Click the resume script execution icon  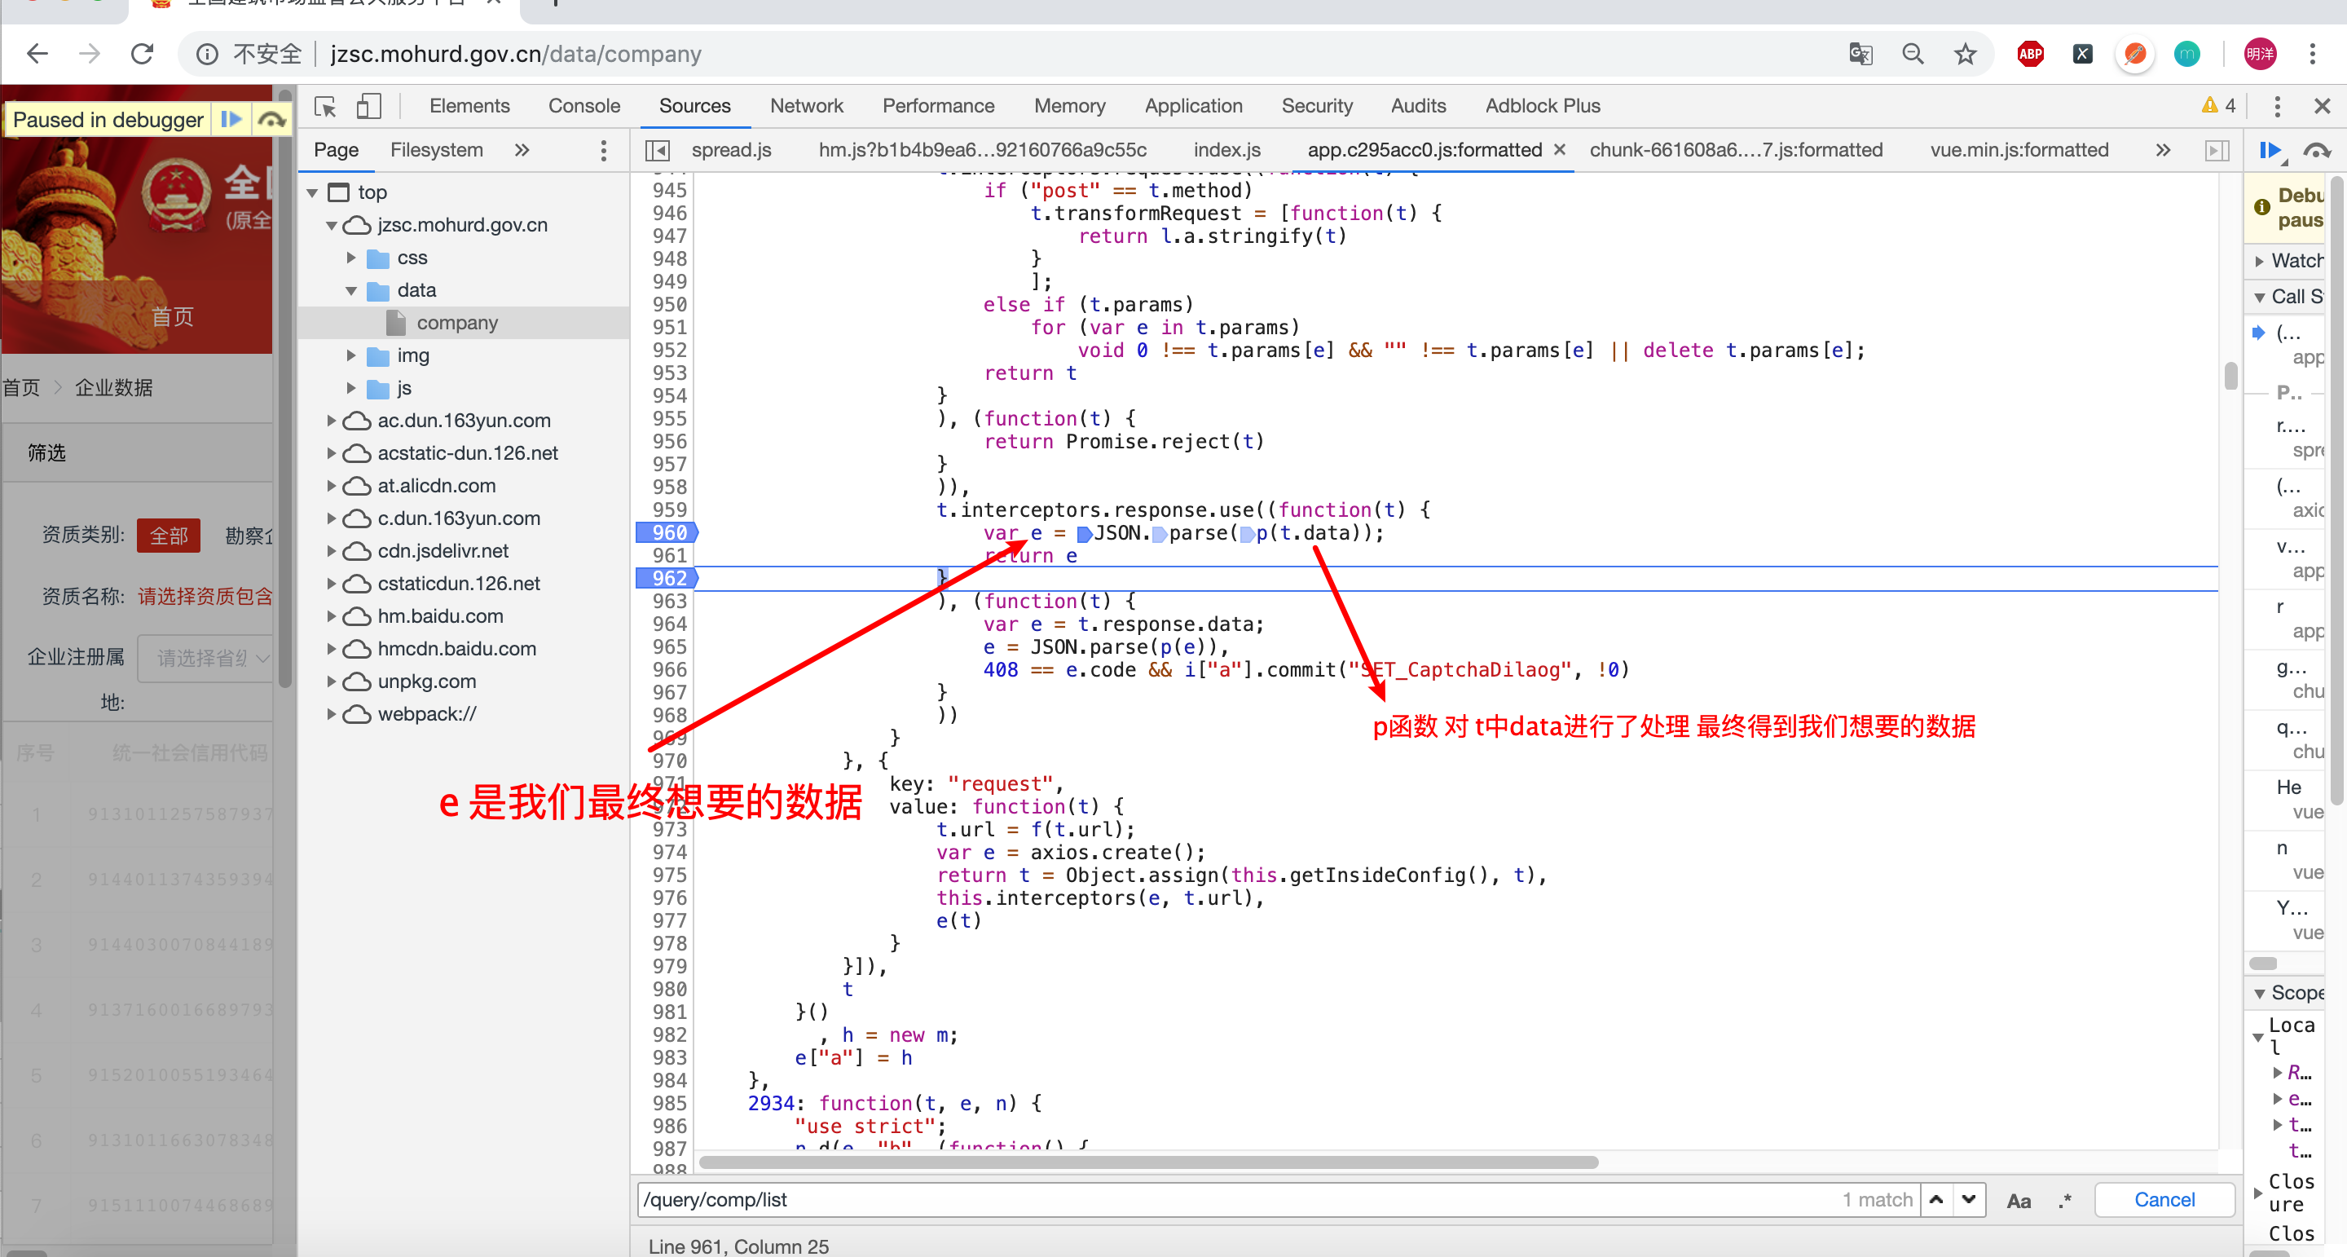tap(233, 120)
